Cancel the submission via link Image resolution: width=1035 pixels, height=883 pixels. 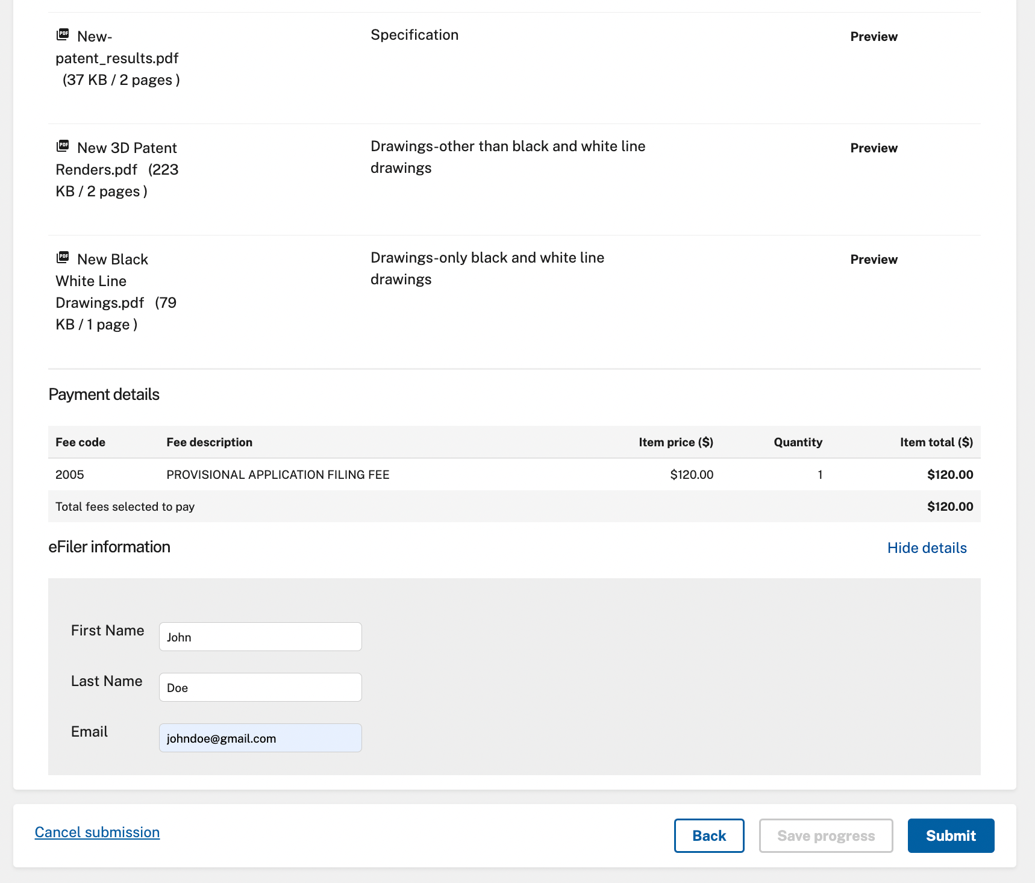coord(97,832)
